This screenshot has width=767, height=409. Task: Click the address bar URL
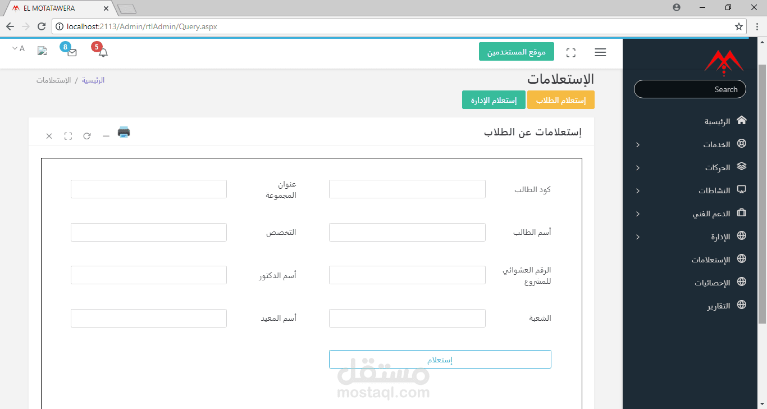pos(141,26)
